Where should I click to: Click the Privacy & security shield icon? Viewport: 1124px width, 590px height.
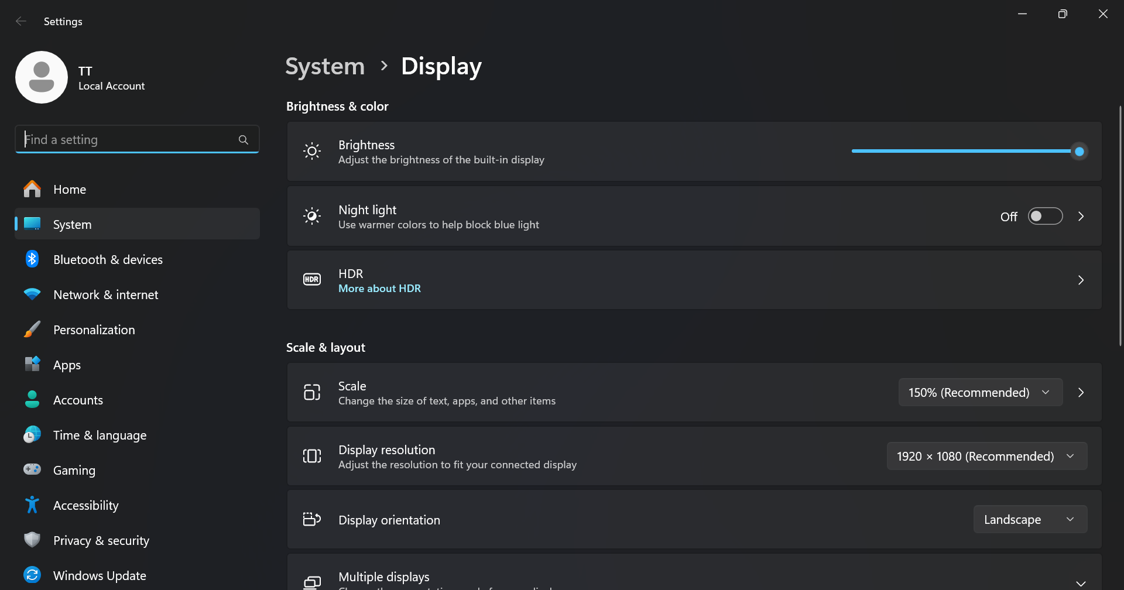32,540
